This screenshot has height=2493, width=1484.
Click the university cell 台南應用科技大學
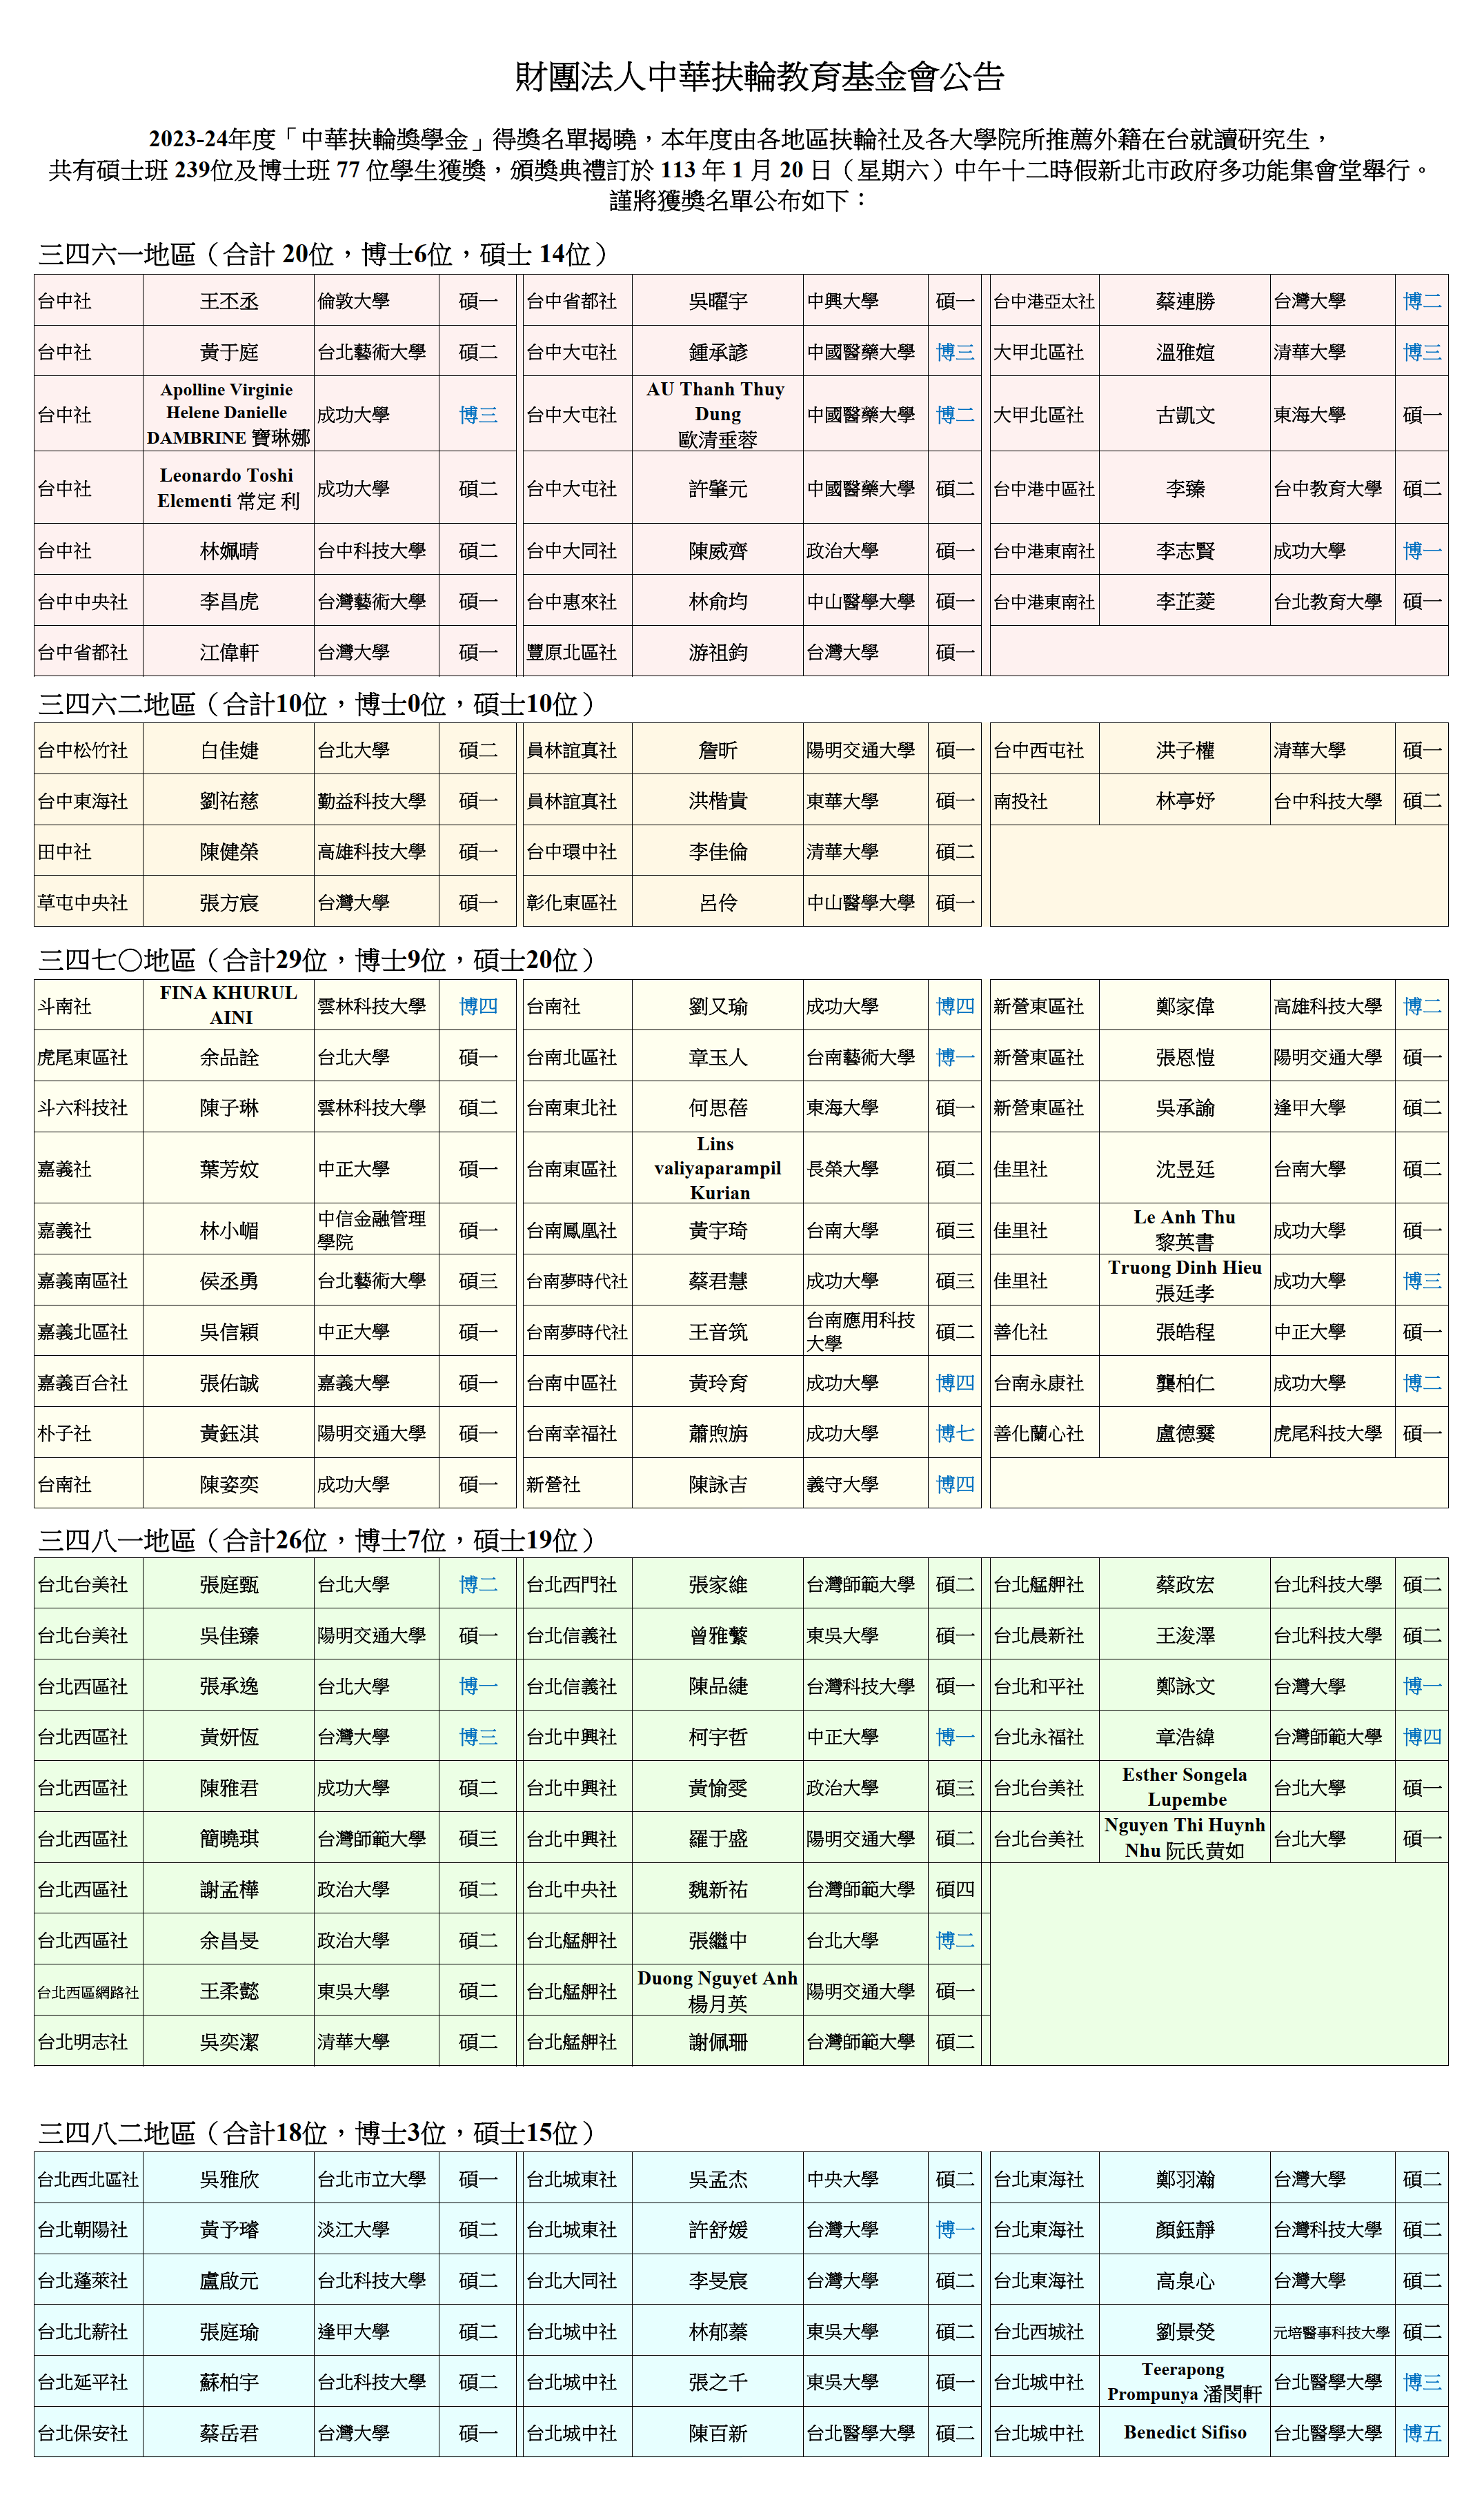coord(865,1332)
